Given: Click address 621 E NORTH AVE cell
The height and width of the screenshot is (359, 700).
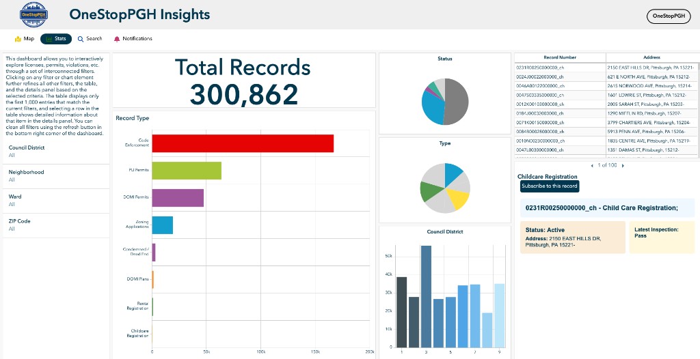Looking at the screenshot, I should tap(653, 76).
